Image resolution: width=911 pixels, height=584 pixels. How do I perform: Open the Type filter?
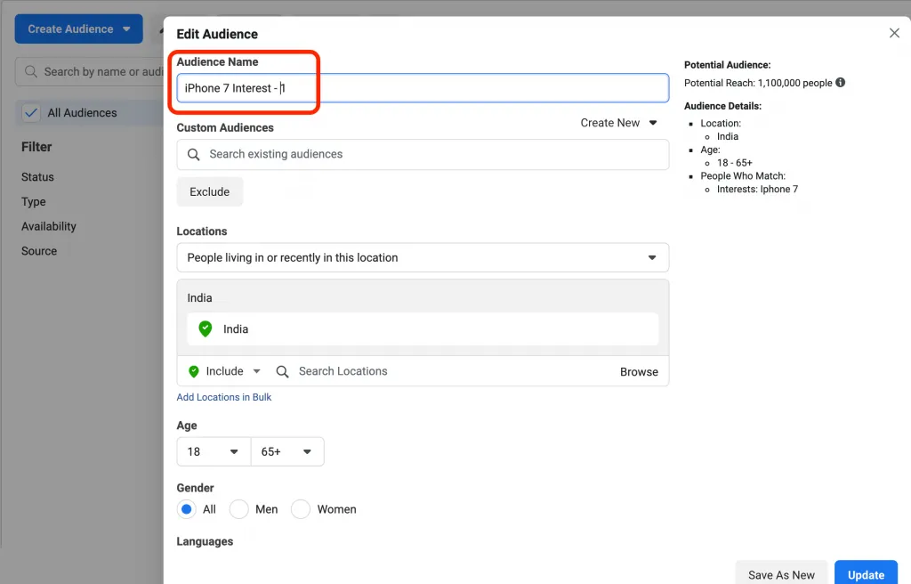[34, 202]
